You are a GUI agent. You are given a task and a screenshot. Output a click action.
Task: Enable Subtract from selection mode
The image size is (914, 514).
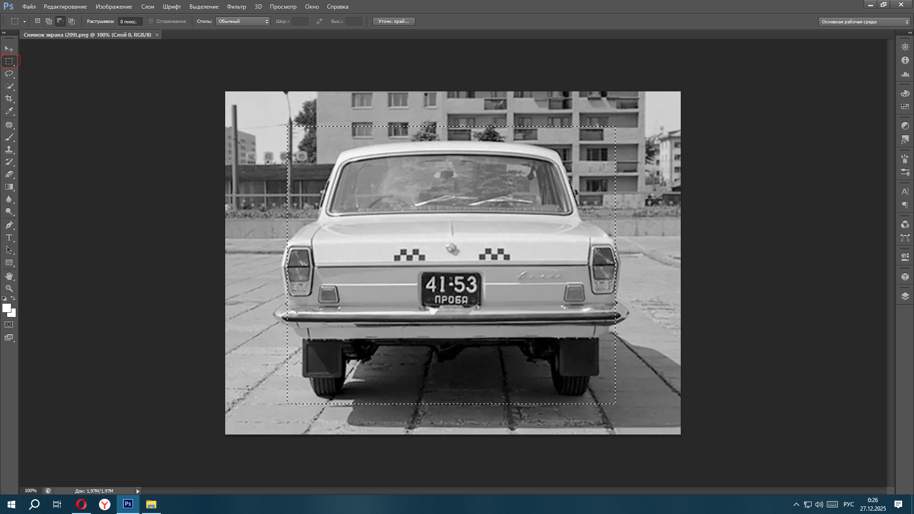pos(60,21)
